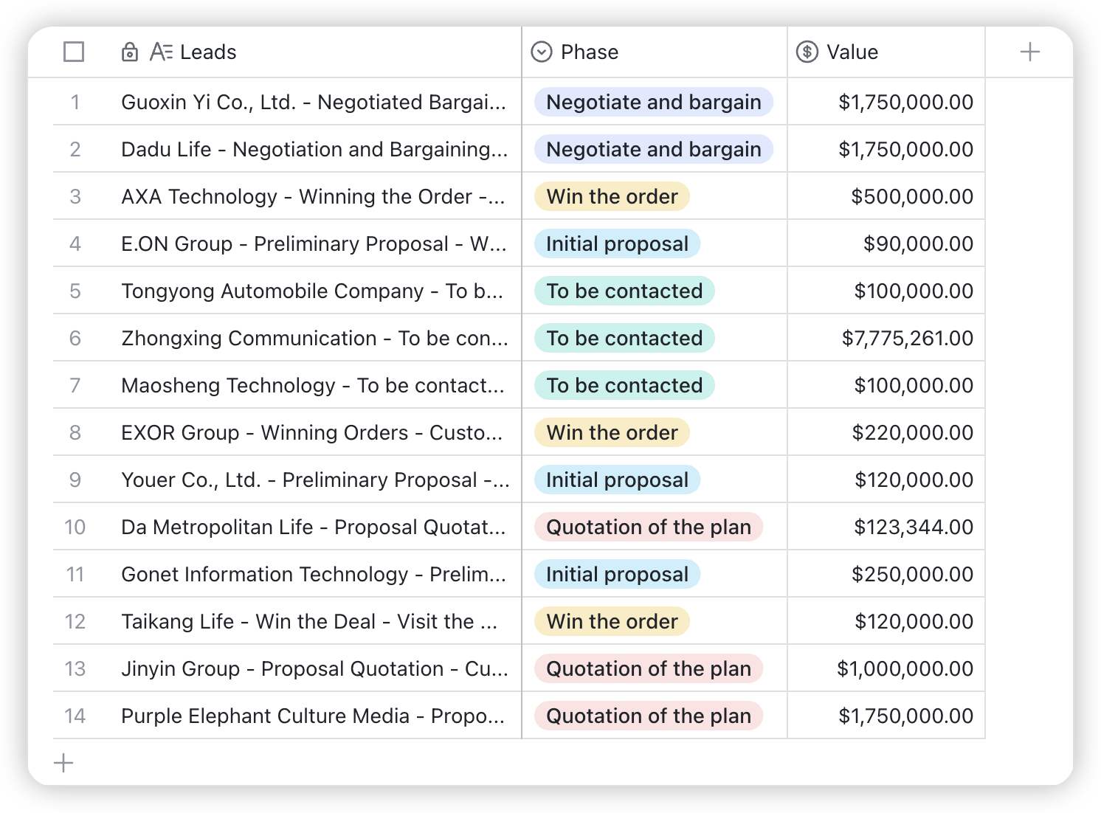Click value $1,750,000.00 in Dadu Life row

905,149
